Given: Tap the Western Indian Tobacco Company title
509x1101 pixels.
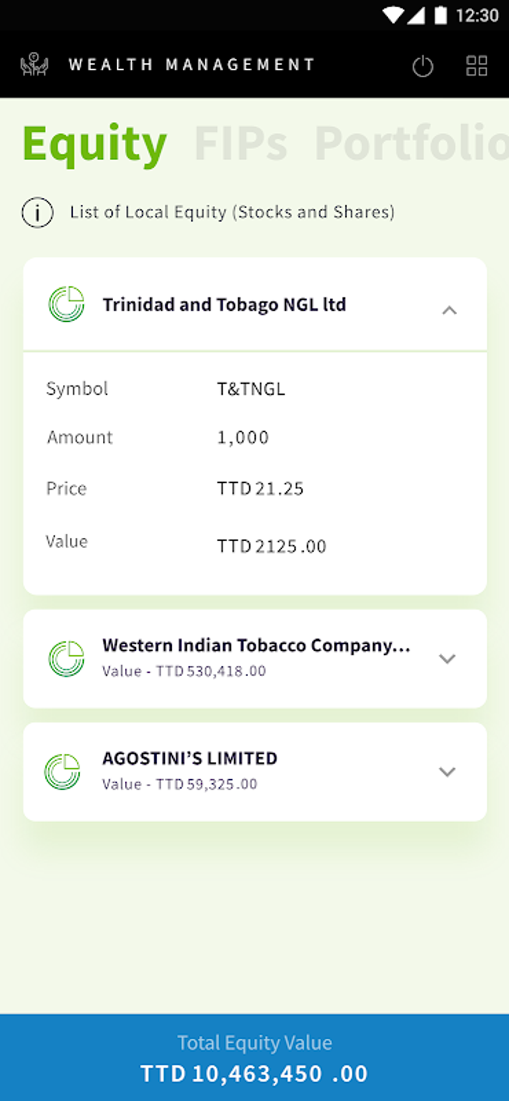Looking at the screenshot, I should click(x=256, y=645).
